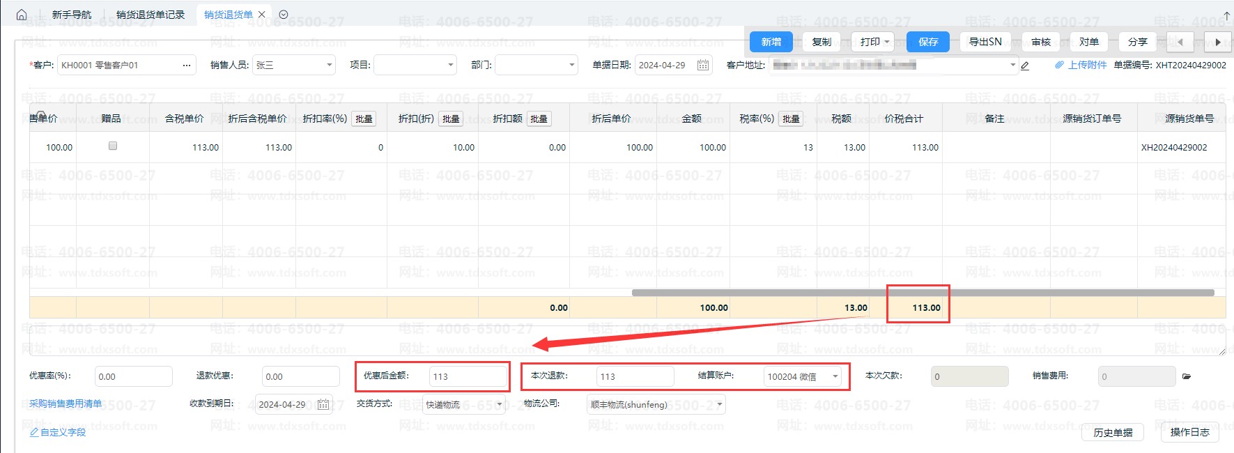Viewport: 1234px width, 453px height.
Task: Go to previous record with left arrow
Action: point(1180,42)
